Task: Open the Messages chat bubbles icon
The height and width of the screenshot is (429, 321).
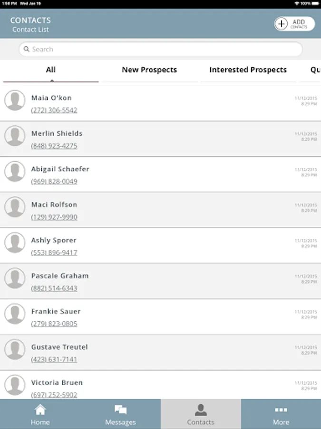Action: [x=120, y=409]
